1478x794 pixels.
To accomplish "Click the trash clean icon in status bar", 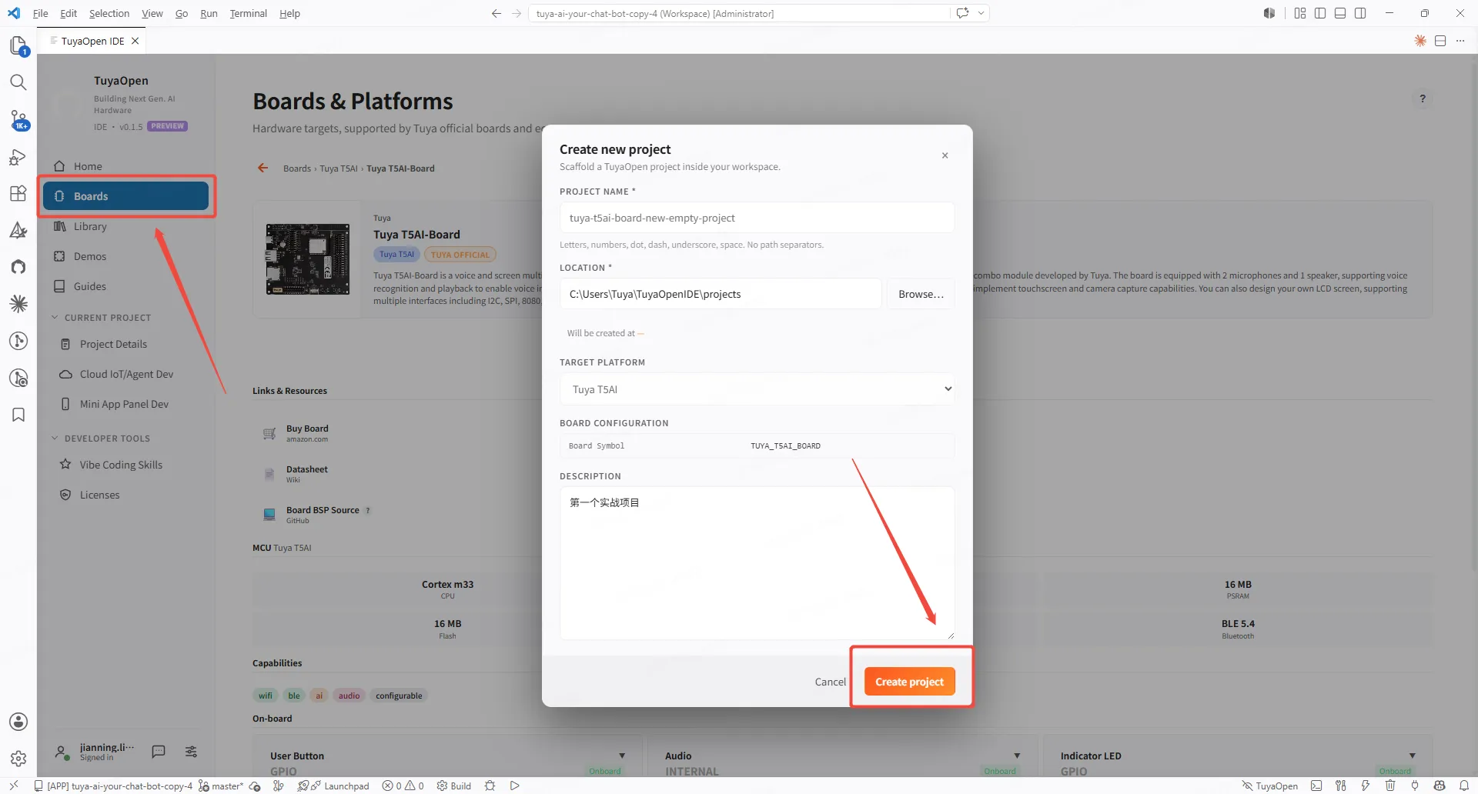I will [x=1390, y=786].
